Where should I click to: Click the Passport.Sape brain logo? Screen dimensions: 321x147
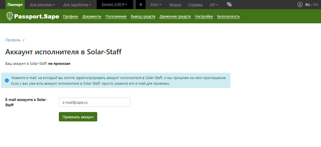10,16
